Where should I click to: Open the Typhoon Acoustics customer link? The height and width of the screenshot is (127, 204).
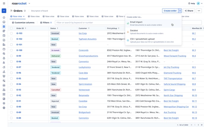(87, 39)
